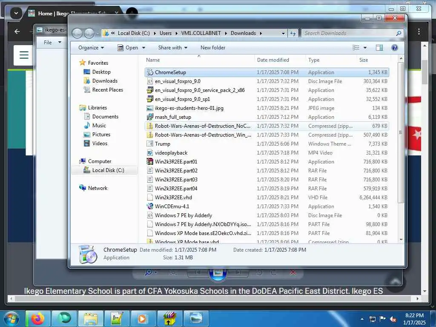Sort files by Size column
This screenshot has height=327, width=436.
373,60
